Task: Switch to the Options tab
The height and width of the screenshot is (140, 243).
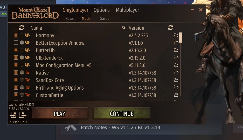Action: coord(101,10)
